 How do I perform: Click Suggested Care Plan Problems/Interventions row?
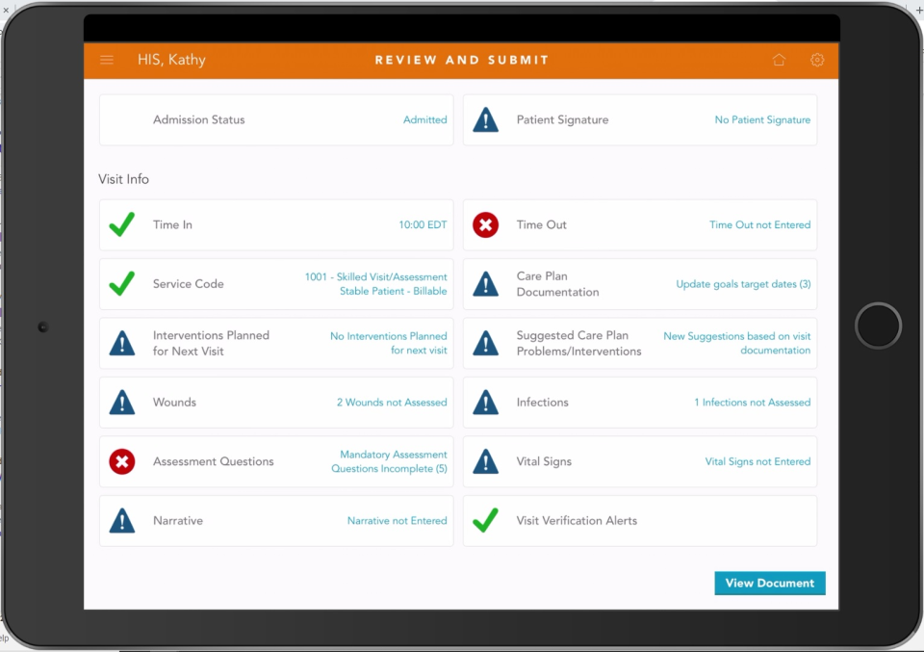[640, 343]
